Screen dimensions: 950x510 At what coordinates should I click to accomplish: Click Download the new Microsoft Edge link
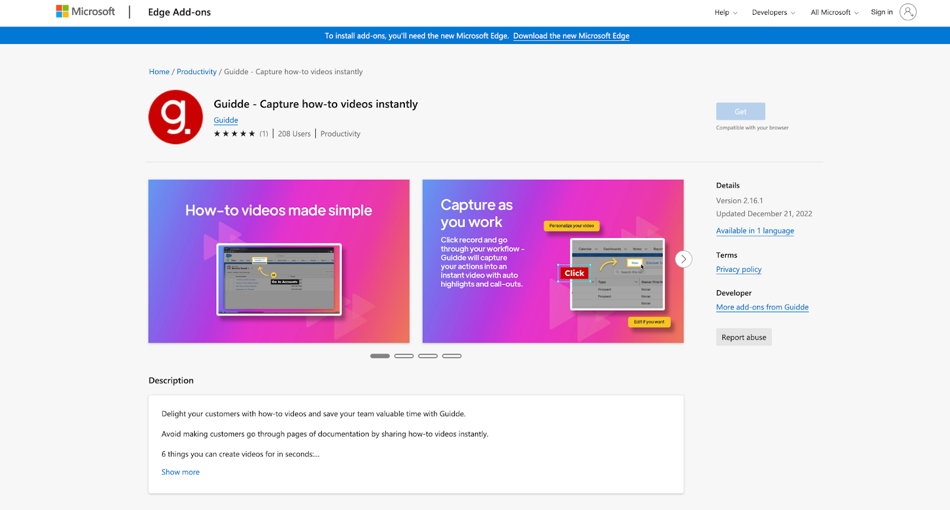[x=571, y=36]
